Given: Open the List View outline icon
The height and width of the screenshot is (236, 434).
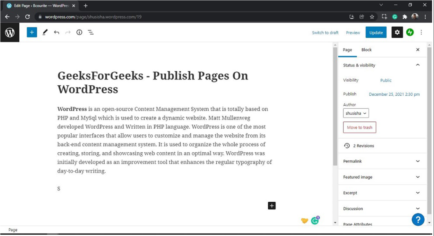Looking at the screenshot, I should click(91, 32).
